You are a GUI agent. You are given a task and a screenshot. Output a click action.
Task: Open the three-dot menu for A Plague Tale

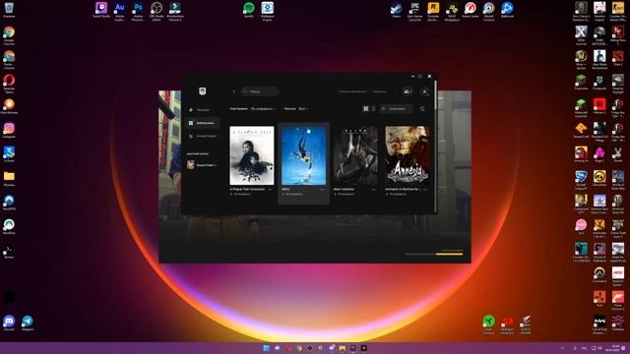[x=270, y=189]
